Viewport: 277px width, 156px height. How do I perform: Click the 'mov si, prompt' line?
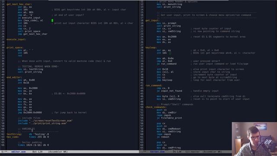coord(166,23)
